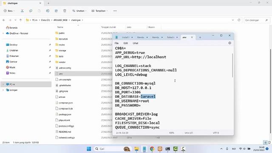This screenshot has width=272, height=153.
Task: Open Notepad settings gear
Action: (x=229, y=43)
